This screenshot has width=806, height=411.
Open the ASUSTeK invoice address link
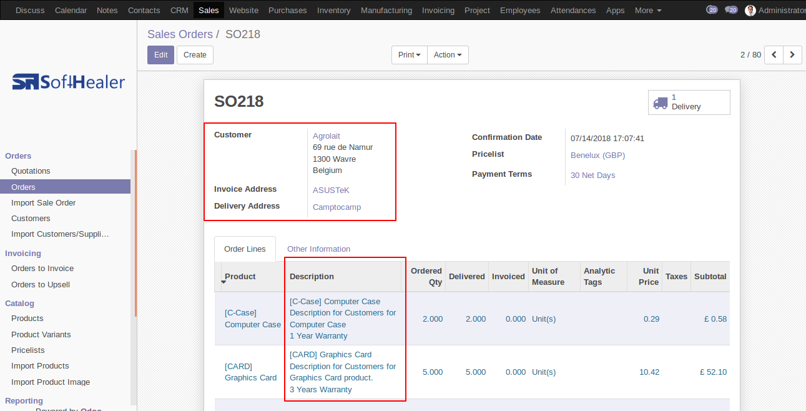click(x=332, y=190)
